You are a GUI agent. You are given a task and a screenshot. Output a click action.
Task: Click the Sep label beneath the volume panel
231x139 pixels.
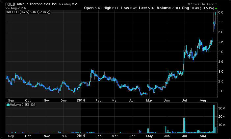pyautogui.click(x=11, y=136)
